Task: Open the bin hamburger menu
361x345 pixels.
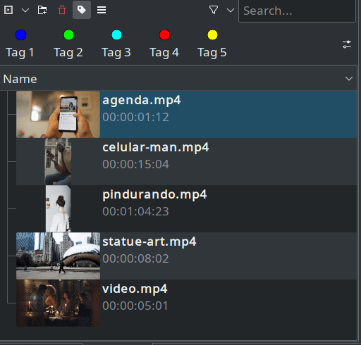Action: point(102,10)
